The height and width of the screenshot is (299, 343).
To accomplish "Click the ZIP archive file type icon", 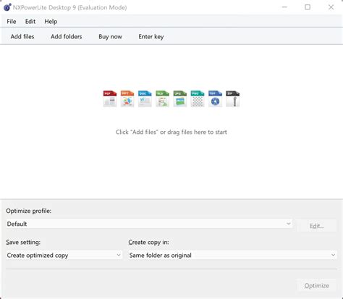I will [233, 98].
